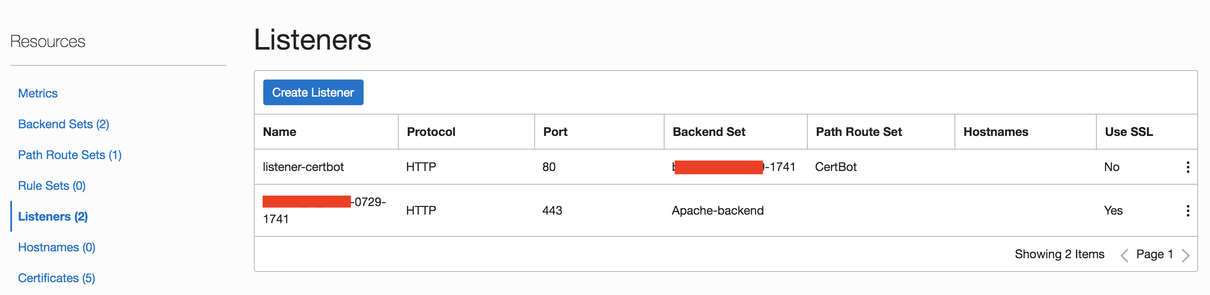Select the listener-certbot row name
Image resolution: width=1210 pixels, height=295 pixels.
pyautogui.click(x=303, y=167)
